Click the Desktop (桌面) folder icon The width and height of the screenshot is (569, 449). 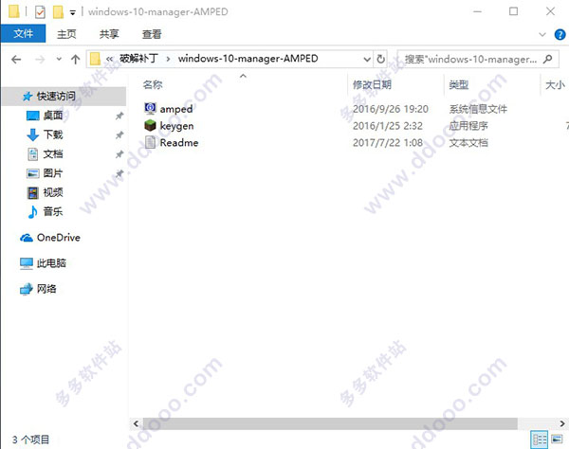[32, 116]
